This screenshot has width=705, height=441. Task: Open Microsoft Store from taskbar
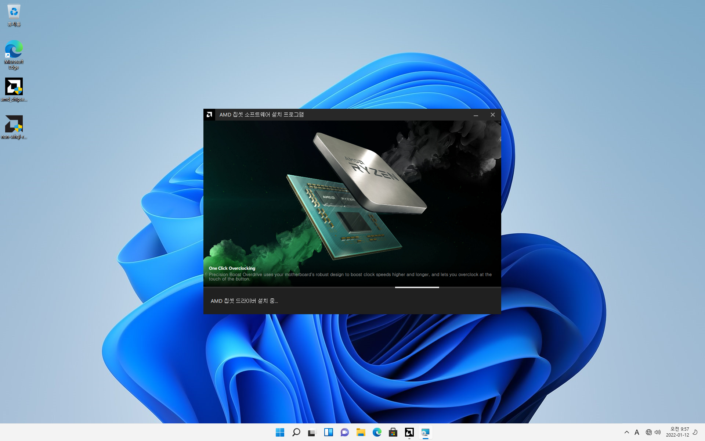393,432
